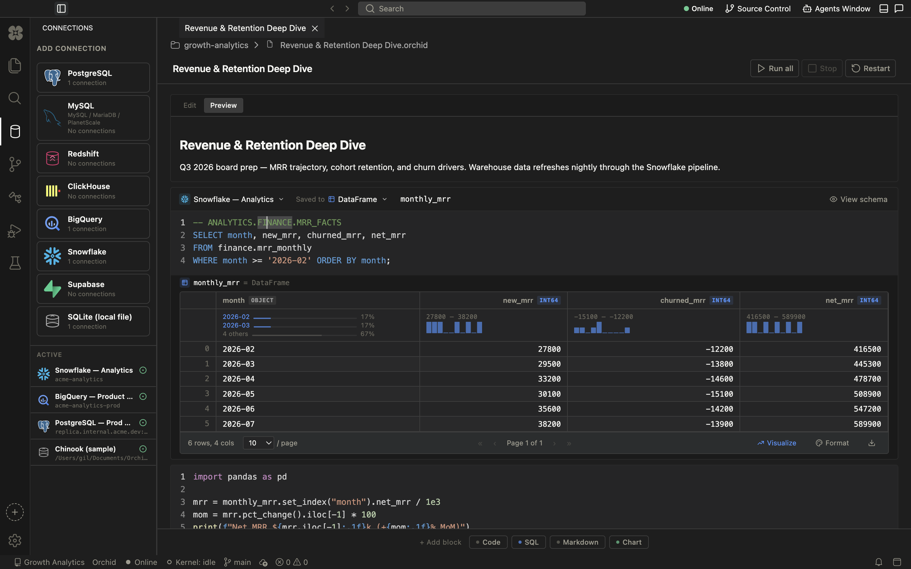The height and width of the screenshot is (569, 911).
Task: Toggle BigQuery — Product connection status
Action: tap(143, 396)
